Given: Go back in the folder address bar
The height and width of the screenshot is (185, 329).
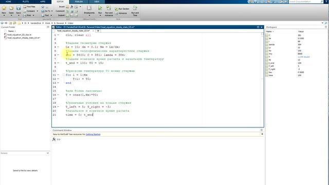Looking at the screenshot, I should [2, 23].
